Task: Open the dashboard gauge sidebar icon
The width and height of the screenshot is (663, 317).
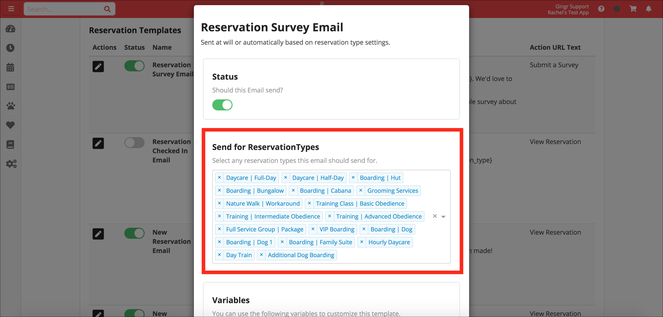Action: (11, 29)
